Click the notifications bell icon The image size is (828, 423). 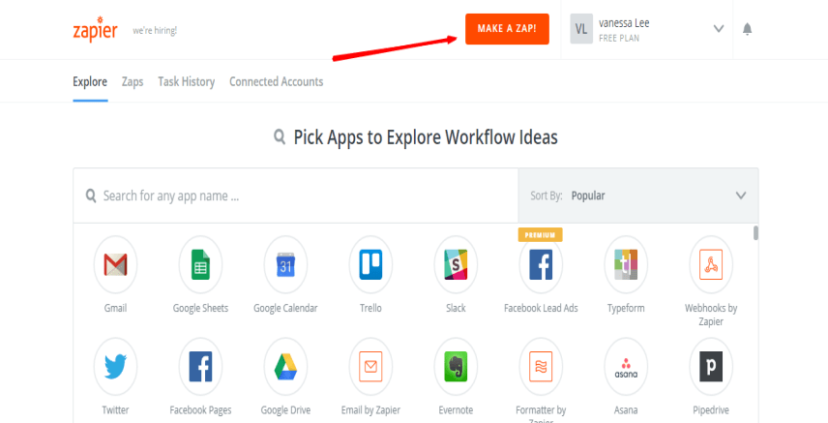point(747,29)
